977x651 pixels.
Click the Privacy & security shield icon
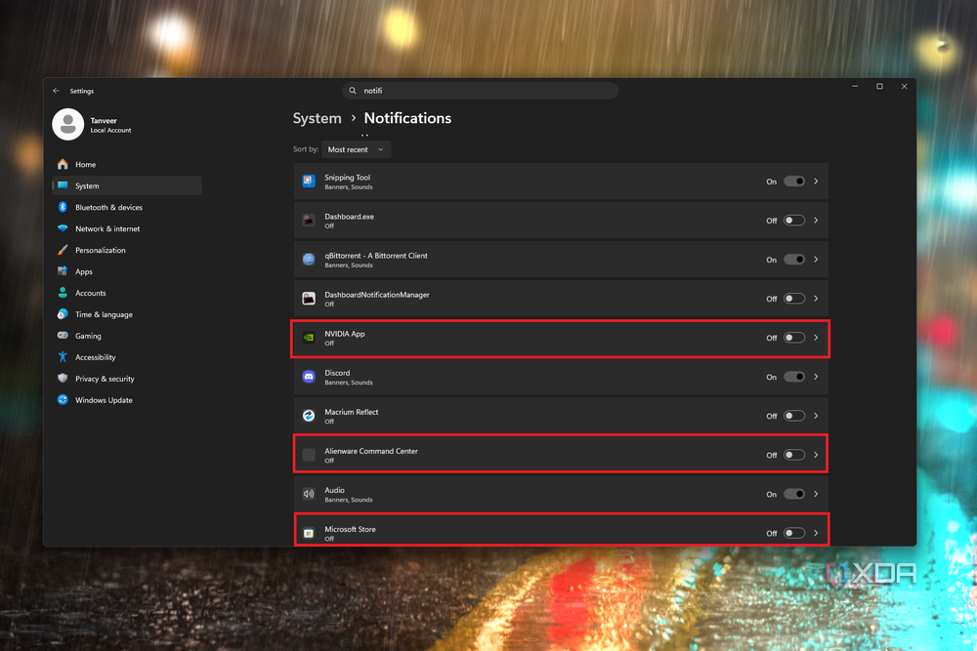click(x=63, y=379)
